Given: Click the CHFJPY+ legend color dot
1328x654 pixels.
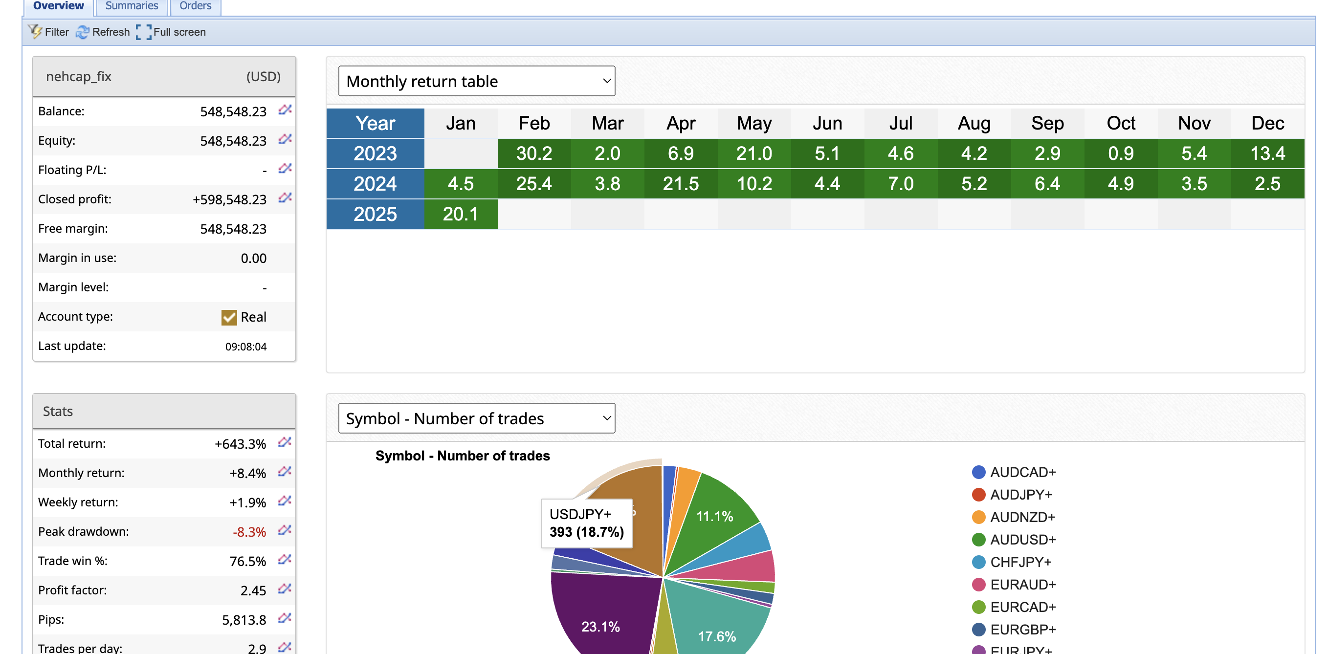Looking at the screenshot, I should [978, 562].
